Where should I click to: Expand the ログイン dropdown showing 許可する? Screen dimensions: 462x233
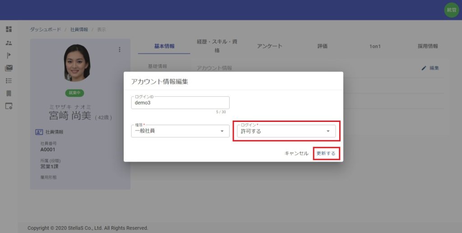click(x=286, y=131)
